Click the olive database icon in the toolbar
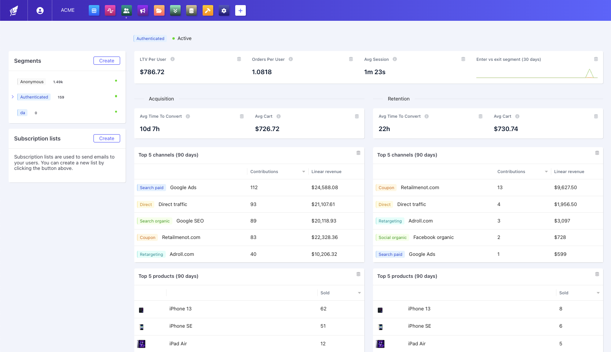Image resolution: width=611 pixels, height=352 pixels. coord(191,10)
